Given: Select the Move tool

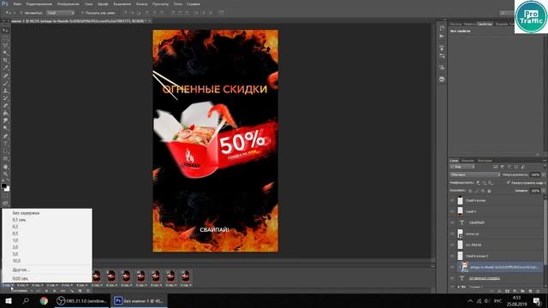Looking at the screenshot, I should pyautogui.click(x=5, y=31).
